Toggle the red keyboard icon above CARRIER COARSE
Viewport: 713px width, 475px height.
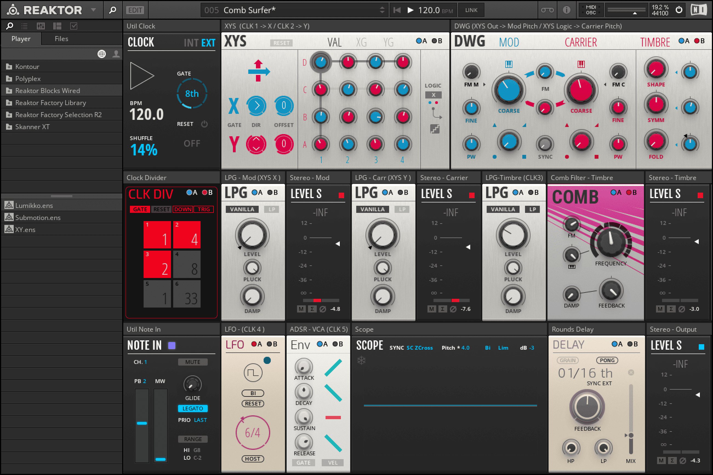click(x=581, y=64)
